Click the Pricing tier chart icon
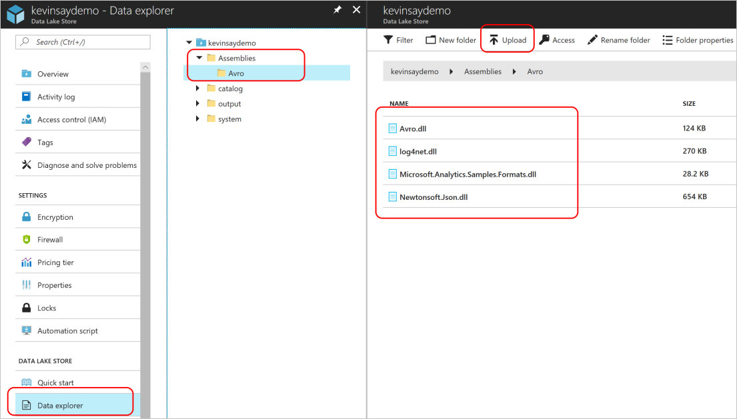The width and height of the screenshot is (737, 419). pyautogui.click(x=26, y=262)
